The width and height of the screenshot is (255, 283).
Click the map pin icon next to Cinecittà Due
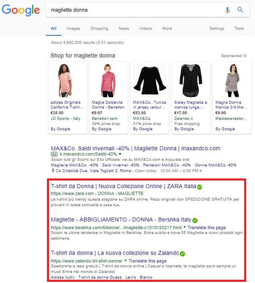(x=53, y=170)
